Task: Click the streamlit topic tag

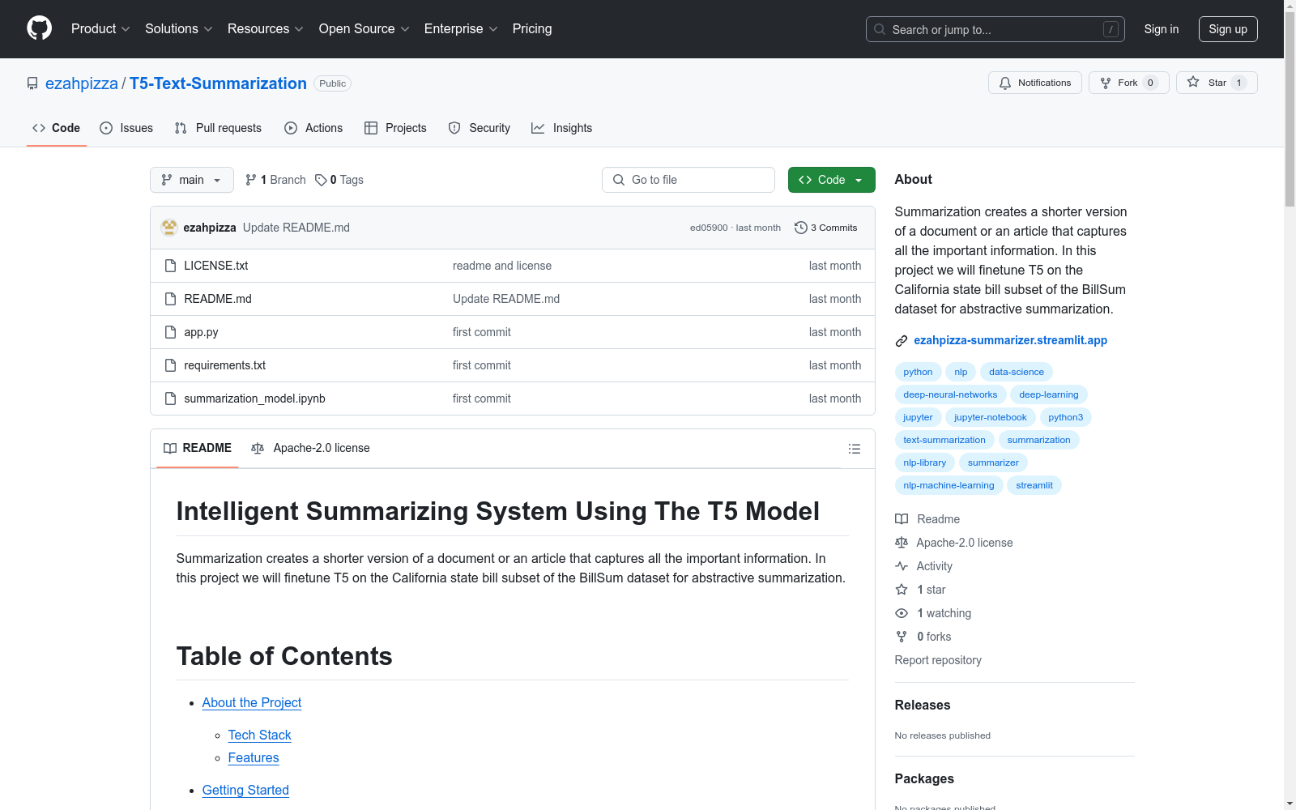Action: tap(1034, 485)
